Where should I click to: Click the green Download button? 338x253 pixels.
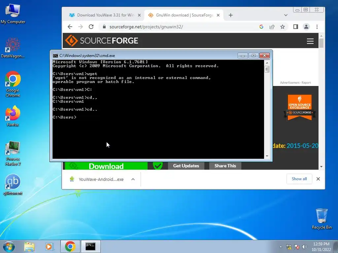coord(106,166)
